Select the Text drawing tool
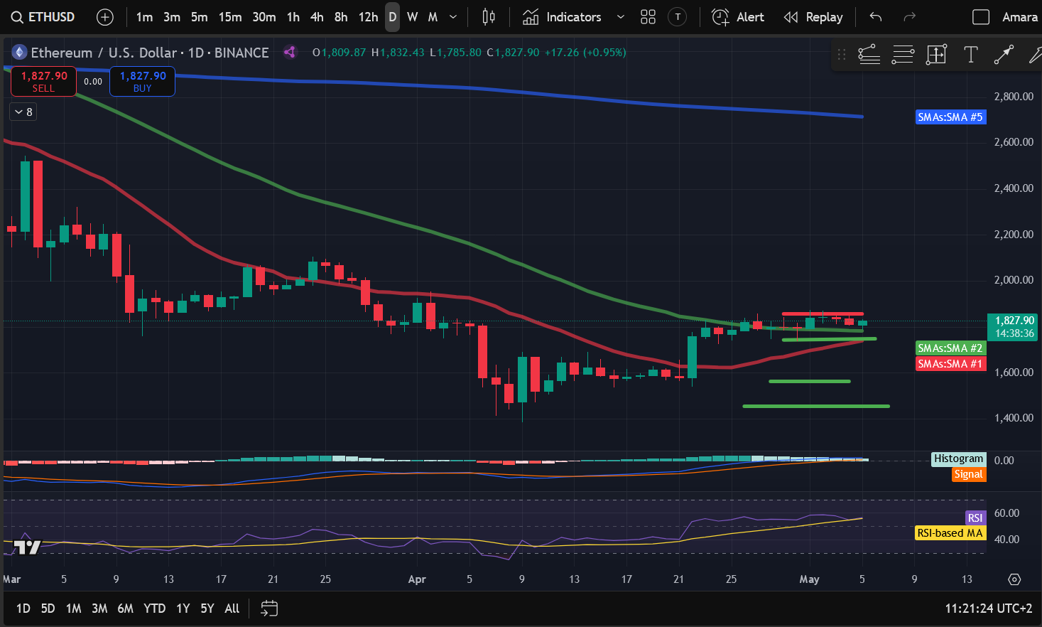 pos(970,55)
